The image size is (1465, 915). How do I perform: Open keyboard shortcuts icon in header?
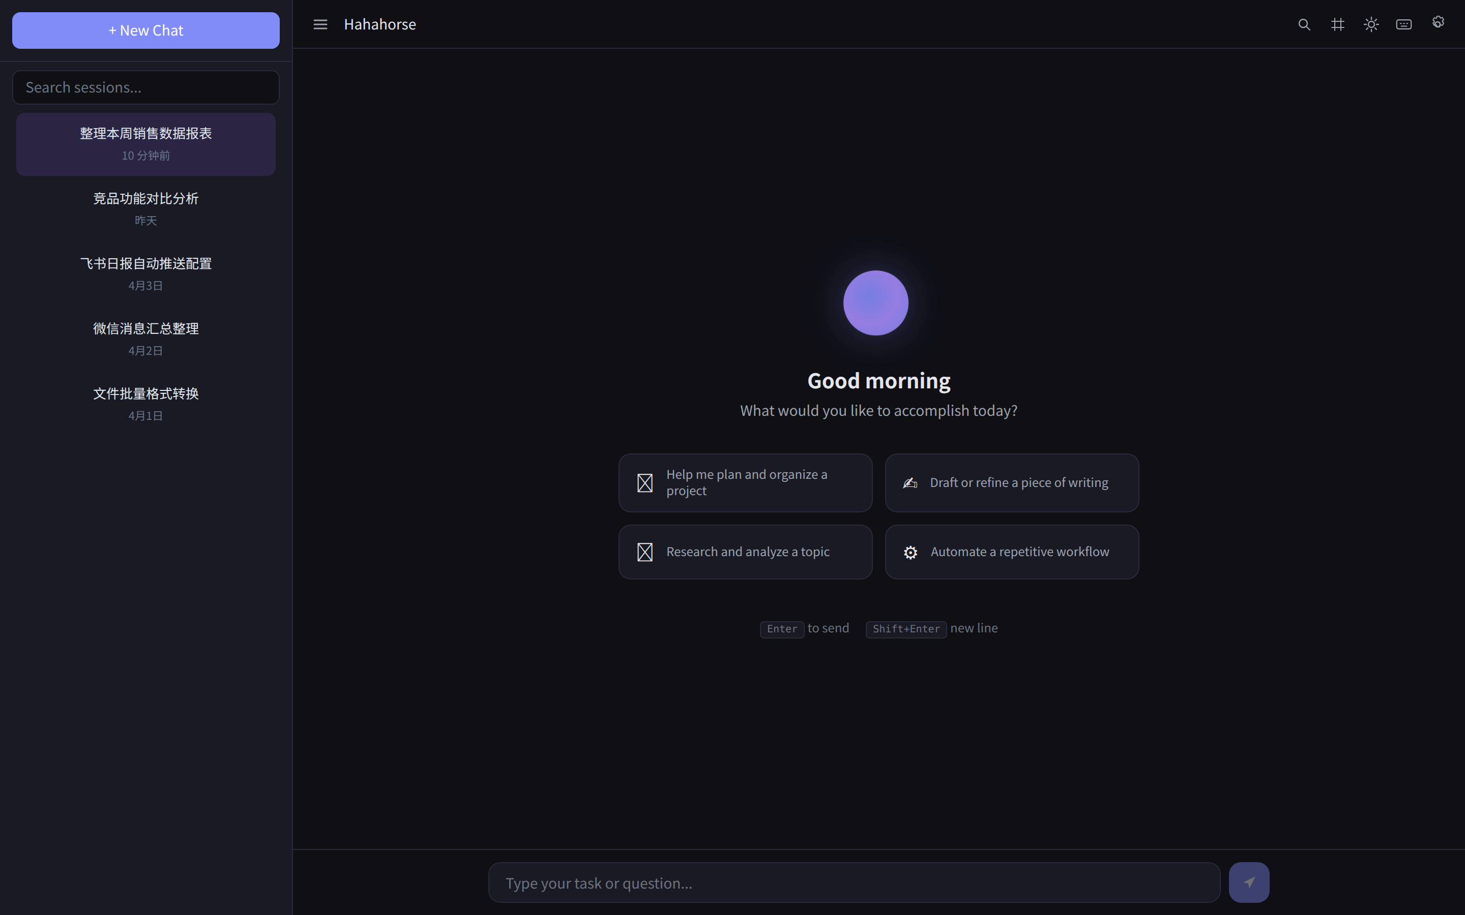(1404, 25)
